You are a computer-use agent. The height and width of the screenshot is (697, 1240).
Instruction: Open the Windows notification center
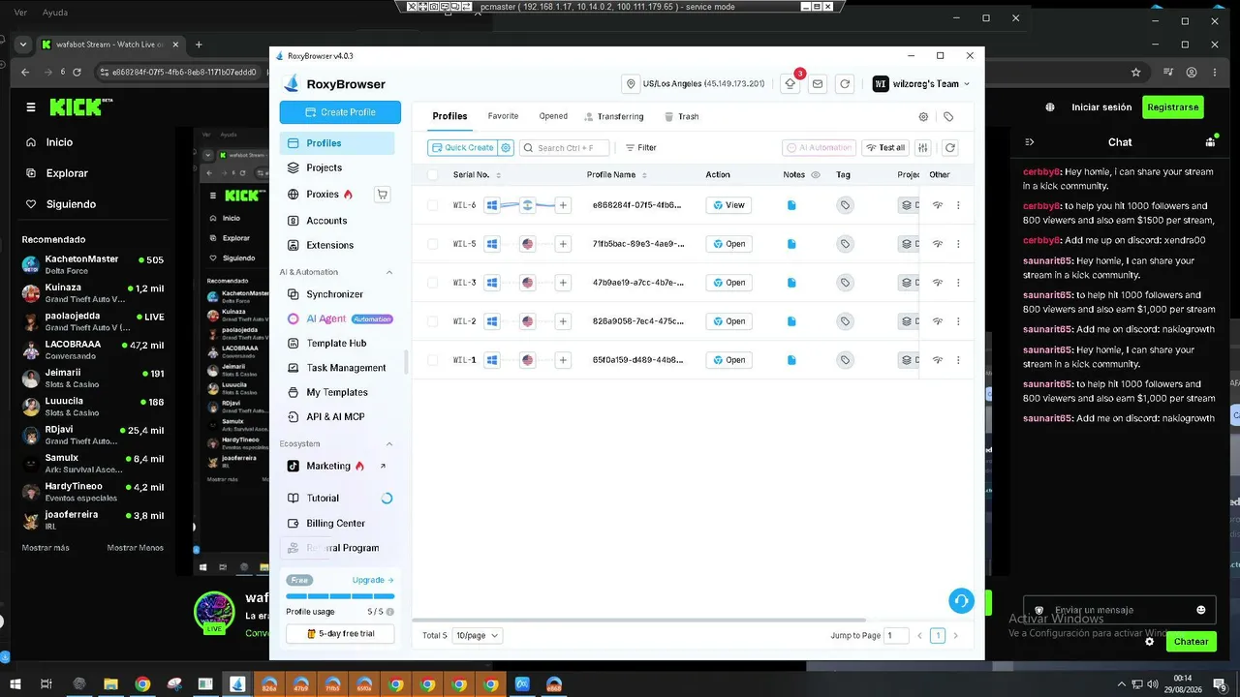[x=1220, y=684]
